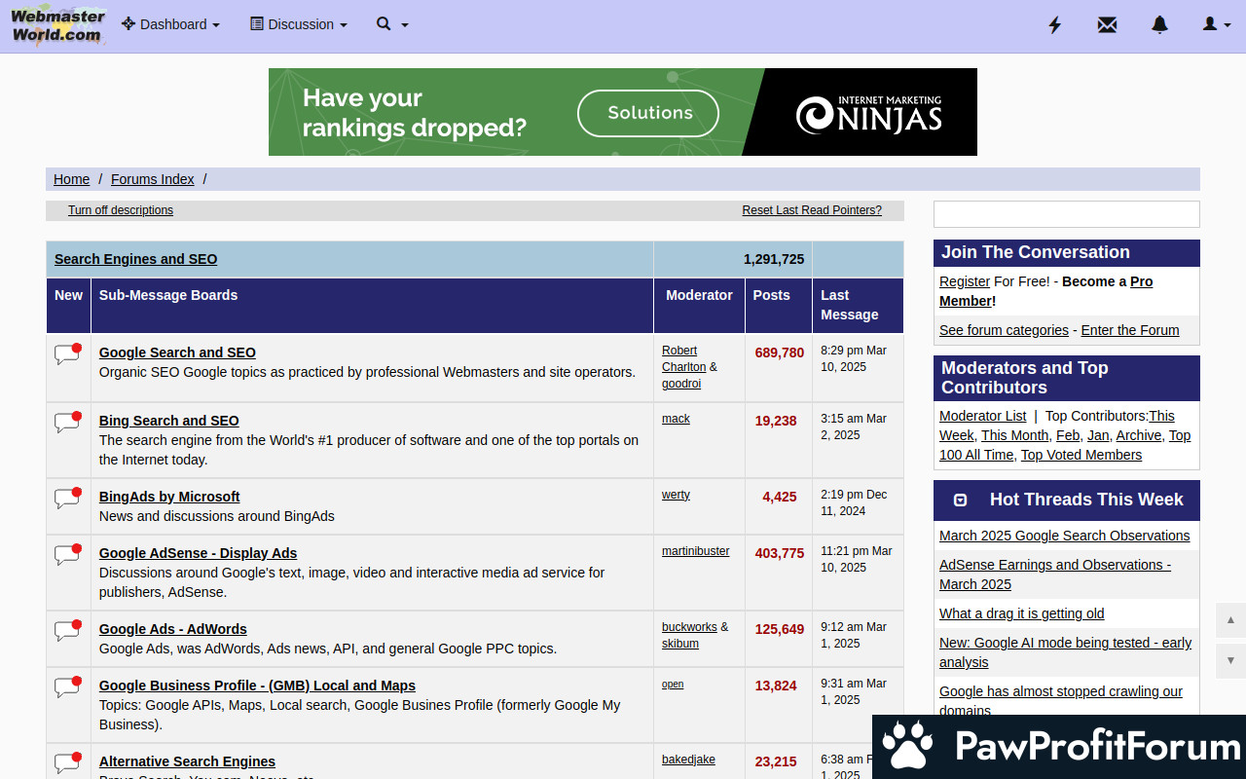Go to Forums Index breadcrumb
Image resolution: width=1246 pixels, height=779 pixels.
[x=153, y=179]
